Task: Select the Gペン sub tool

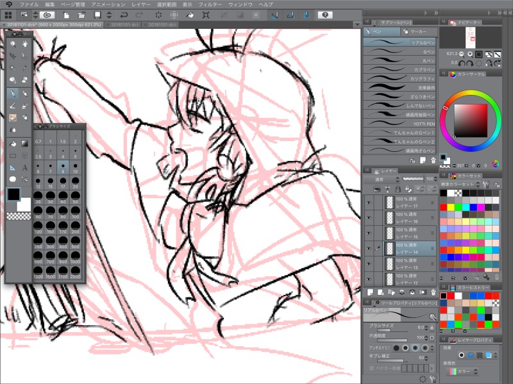Action: [x=399, y=52]
